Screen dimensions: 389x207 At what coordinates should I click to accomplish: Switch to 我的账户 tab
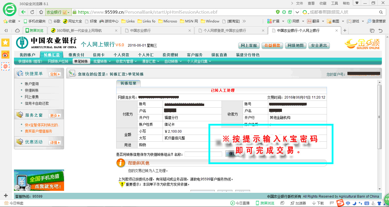[27, 55]
